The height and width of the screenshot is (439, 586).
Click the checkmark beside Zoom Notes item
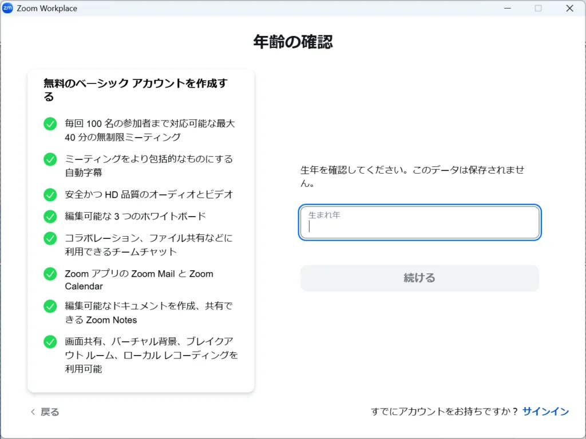(50, 306)
